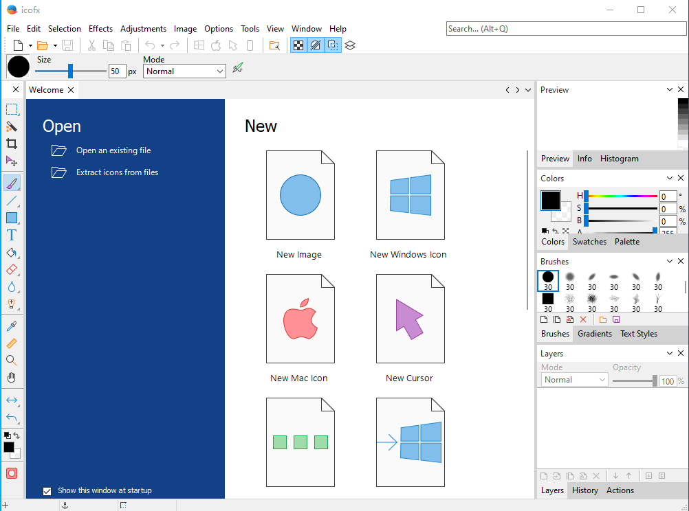Swap foreground and background colors in toolbox
689x511 pixels.
(x=17, y=435)
